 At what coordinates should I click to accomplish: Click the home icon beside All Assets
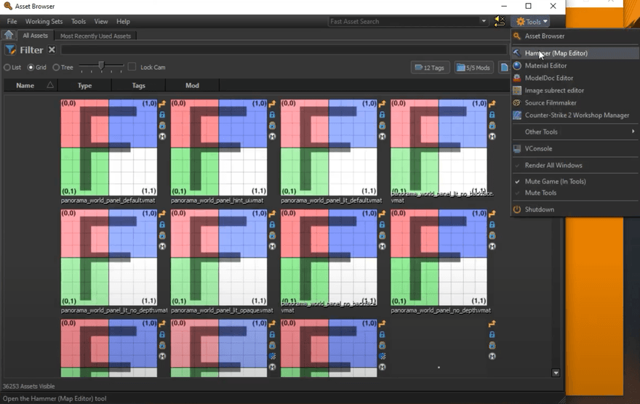[x=9, y=35]
